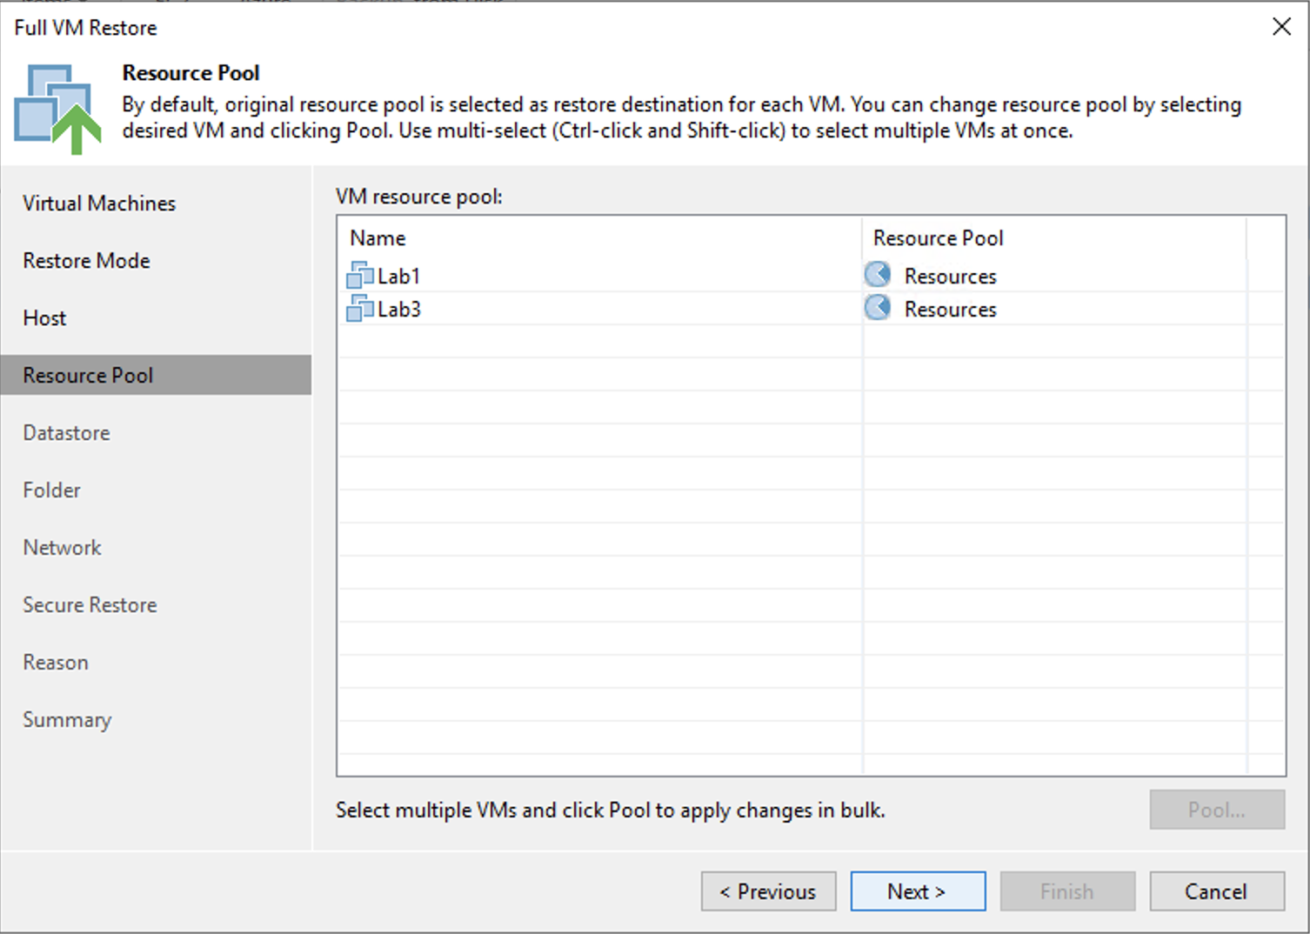Jump to the Summary step

click(x=67, y=720)
